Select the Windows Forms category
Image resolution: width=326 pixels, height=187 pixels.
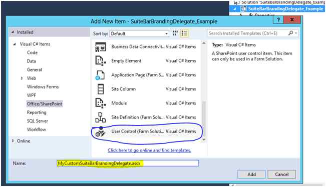click(43, 87)
